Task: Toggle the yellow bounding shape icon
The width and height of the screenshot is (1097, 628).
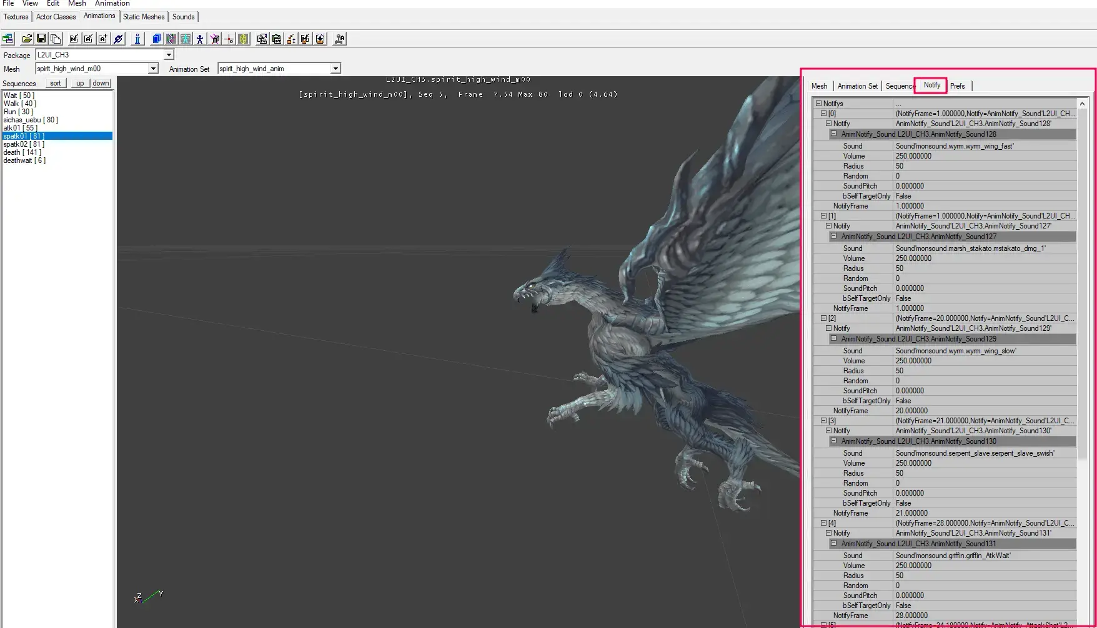Action: [x=244, y=39]
